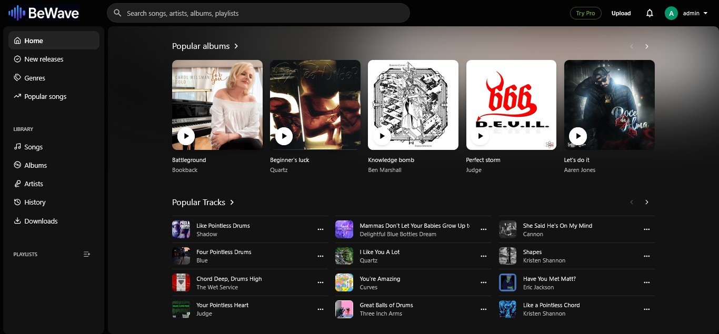Open the Battleground album cover
Image resolution: width=719 pixels, height=334 pixels.
[217, 105]
